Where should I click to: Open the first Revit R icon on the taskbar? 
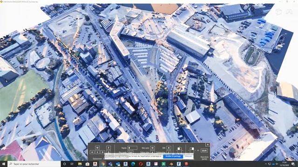[x=125, y=164]
